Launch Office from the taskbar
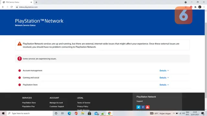 [76, 113]
